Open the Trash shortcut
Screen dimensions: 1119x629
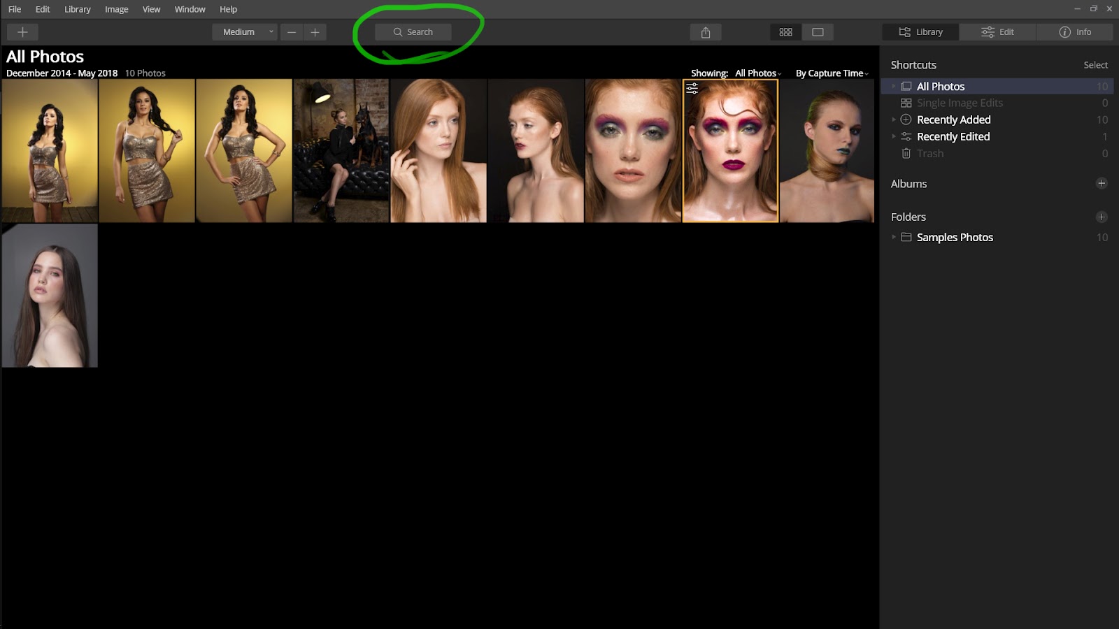click(x=997, y=153)
